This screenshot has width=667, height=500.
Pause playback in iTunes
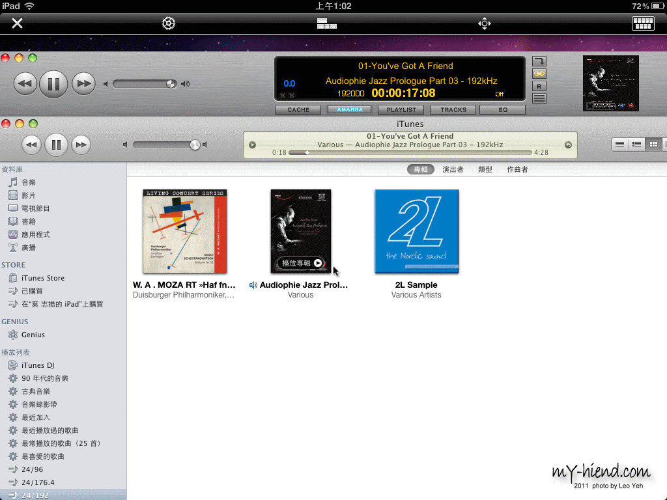[56, 145]
